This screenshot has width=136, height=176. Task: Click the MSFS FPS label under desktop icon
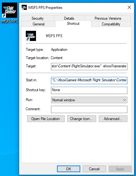click(x=10, y=21)
